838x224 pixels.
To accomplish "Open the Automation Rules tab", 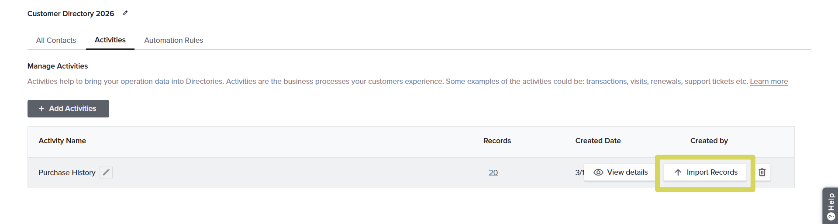I will [x=173, y=40].
